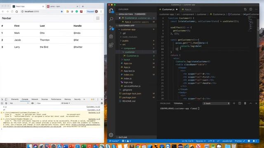Open Source Control view in activity bar

click(111, 28)
